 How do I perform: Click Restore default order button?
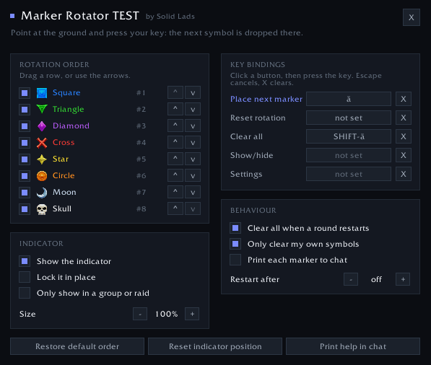click(77, 346)
